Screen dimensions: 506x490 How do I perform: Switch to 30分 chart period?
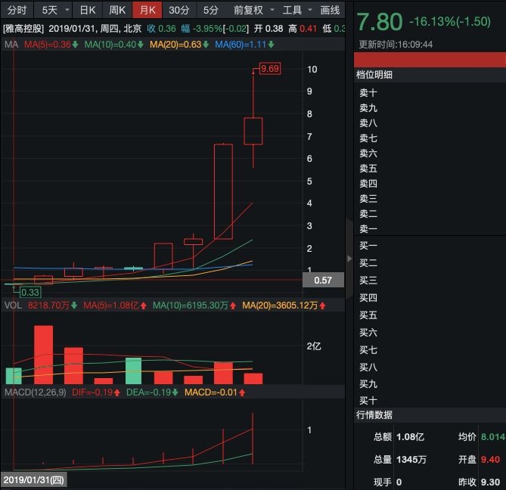(x=179, y=10)
